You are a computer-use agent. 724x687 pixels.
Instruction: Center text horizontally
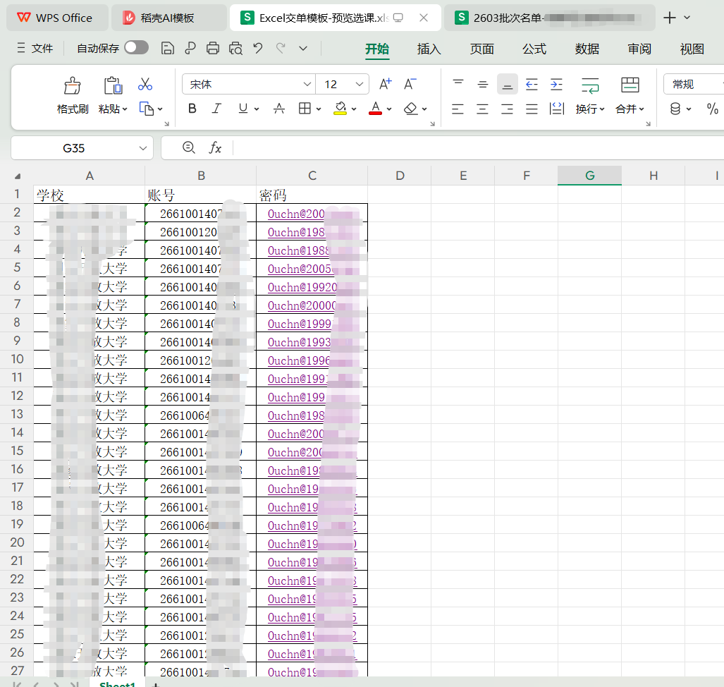(x=482, y=109)
